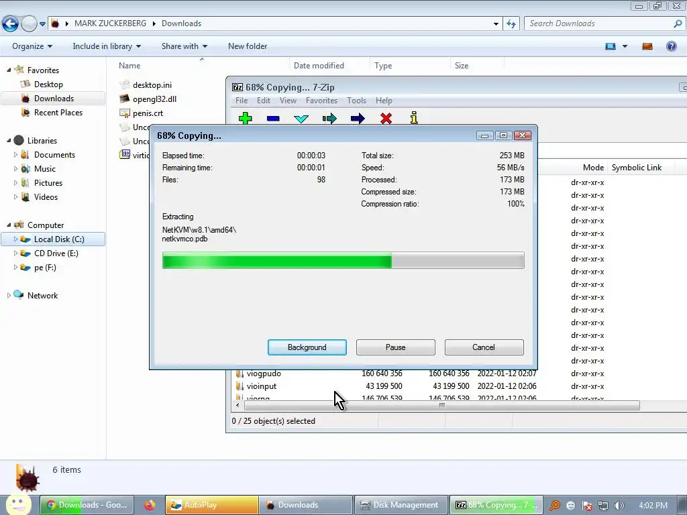Click the refresh button beside address bar

pyautogui.click(x=511, y=23)
